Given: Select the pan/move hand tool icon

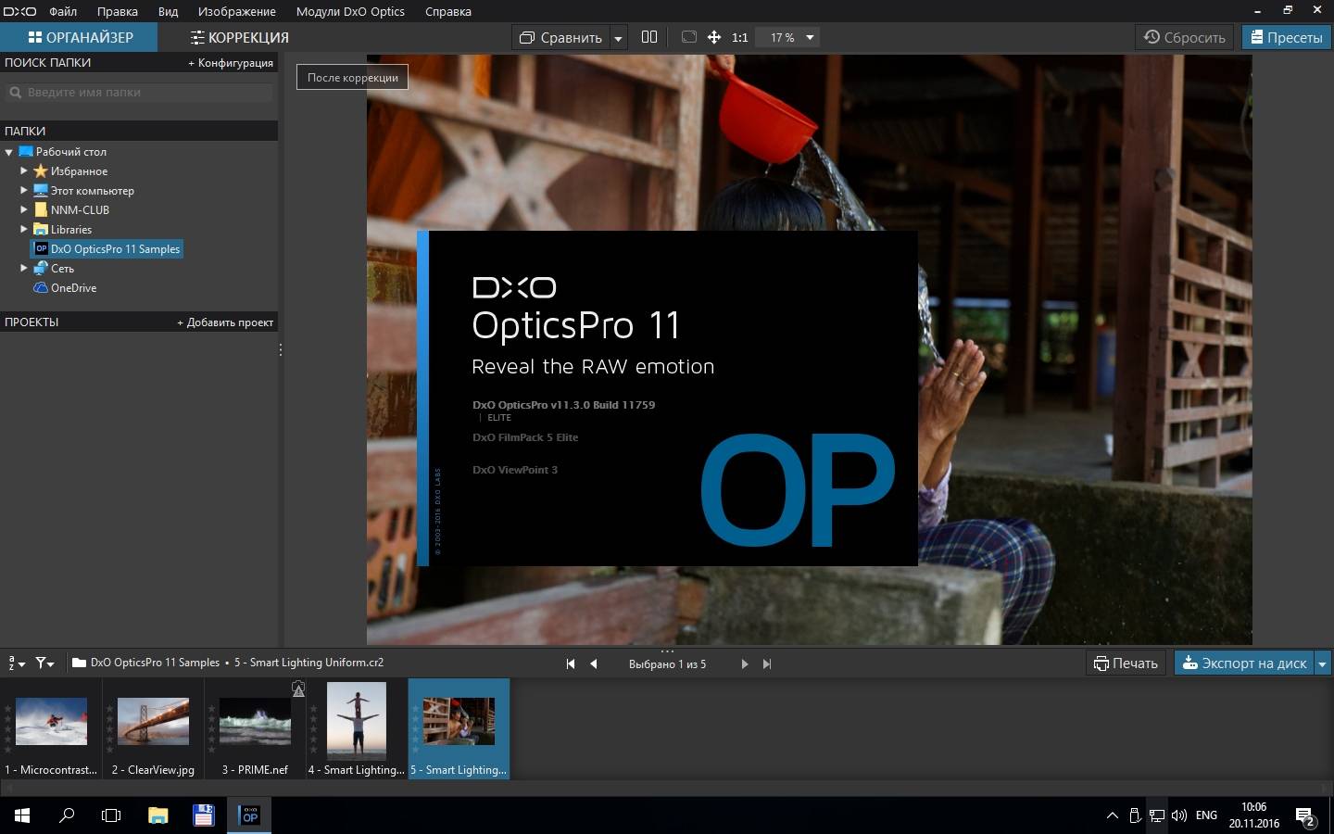Looking at the screenshot, I should pyautogui.click(x=714, y=37).
